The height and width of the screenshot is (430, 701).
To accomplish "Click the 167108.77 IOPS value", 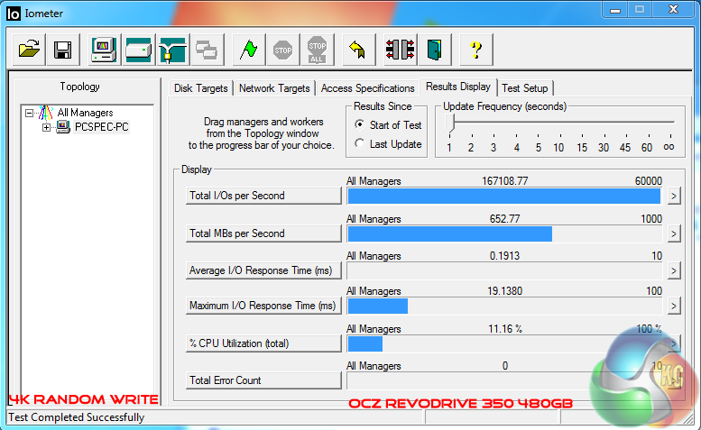I will pos(504,181).
